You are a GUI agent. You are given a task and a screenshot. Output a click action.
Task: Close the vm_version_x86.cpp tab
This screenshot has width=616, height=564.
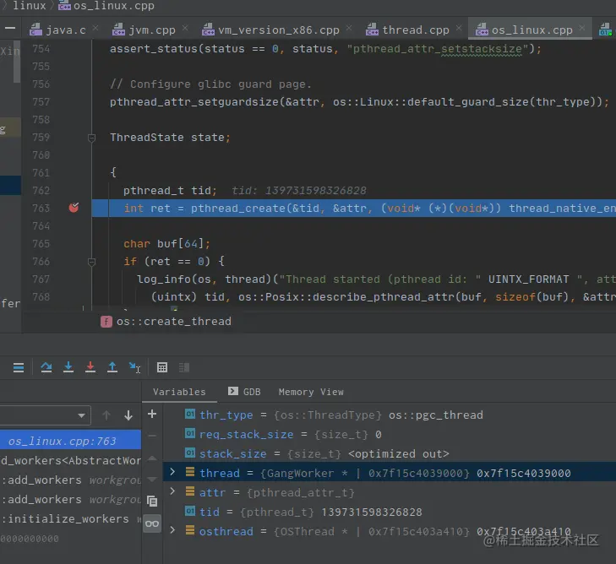tap(349, 28)
